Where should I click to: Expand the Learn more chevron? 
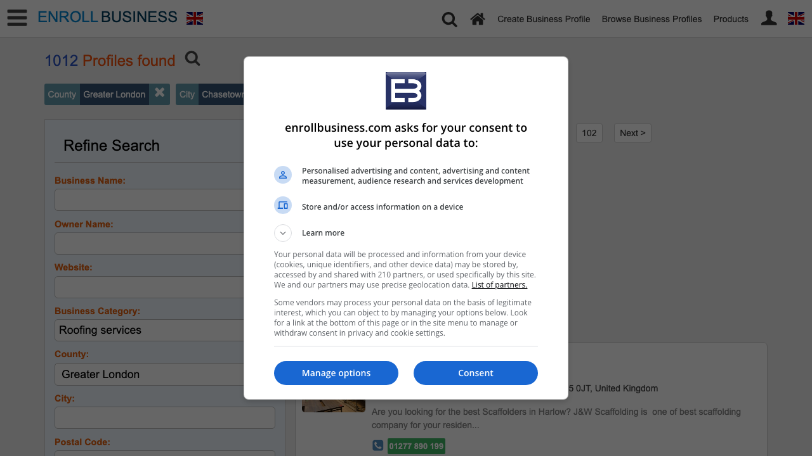click(283, 233)
